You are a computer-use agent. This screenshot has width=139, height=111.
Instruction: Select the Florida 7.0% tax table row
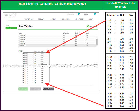(57, 39)
